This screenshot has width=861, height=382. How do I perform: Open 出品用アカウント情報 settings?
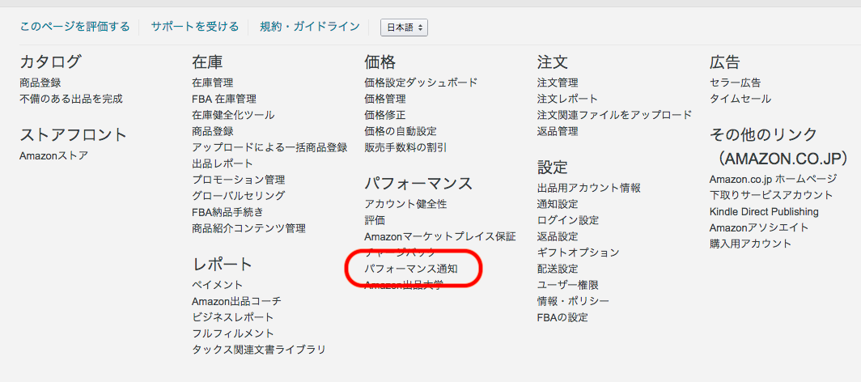coord(588,188)
